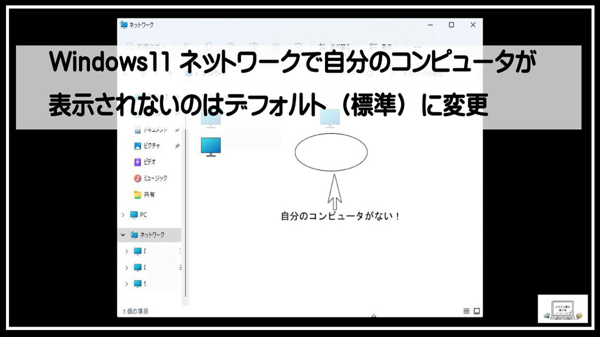Click the Rename toolbar icon

pos(253,46)
